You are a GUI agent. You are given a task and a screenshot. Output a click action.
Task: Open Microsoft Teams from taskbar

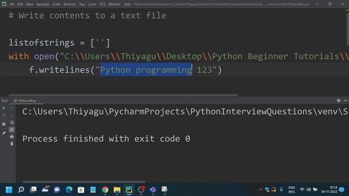pyautogui.click(x=153, y=190)
